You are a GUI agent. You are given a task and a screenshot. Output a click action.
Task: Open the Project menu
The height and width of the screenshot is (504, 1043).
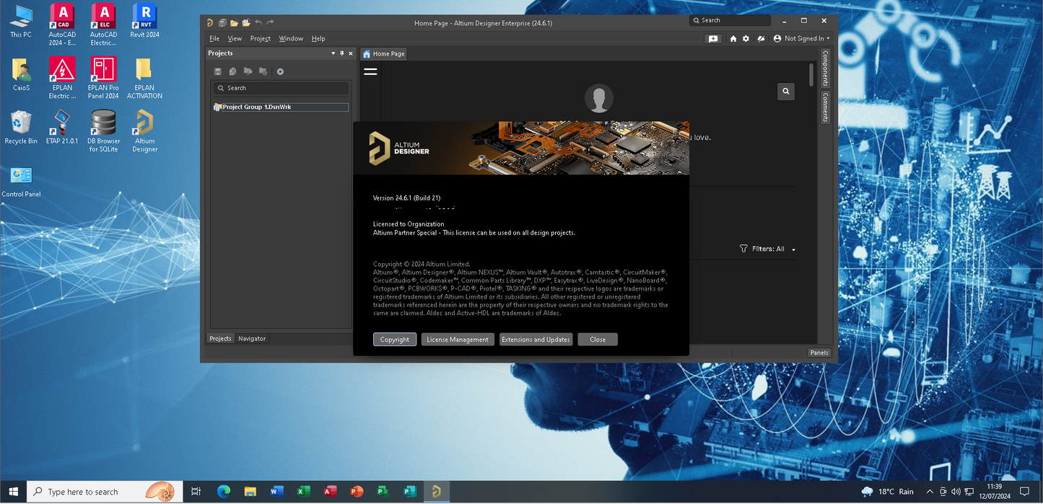click(x=261, y=39)
